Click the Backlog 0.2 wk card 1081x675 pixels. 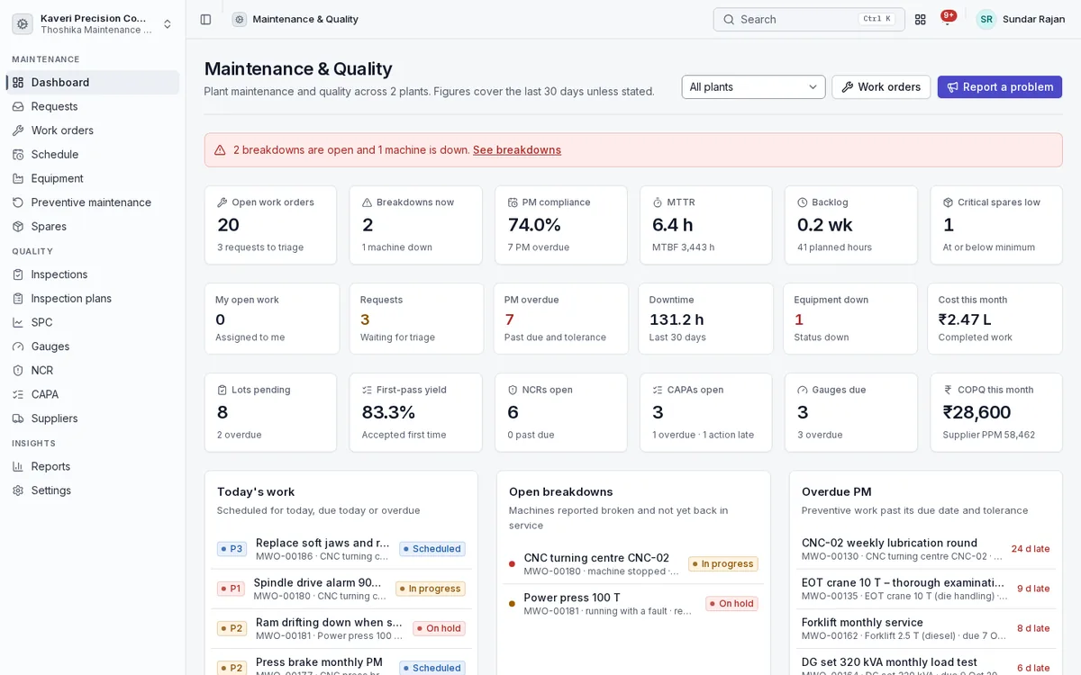tap(851, 225)
